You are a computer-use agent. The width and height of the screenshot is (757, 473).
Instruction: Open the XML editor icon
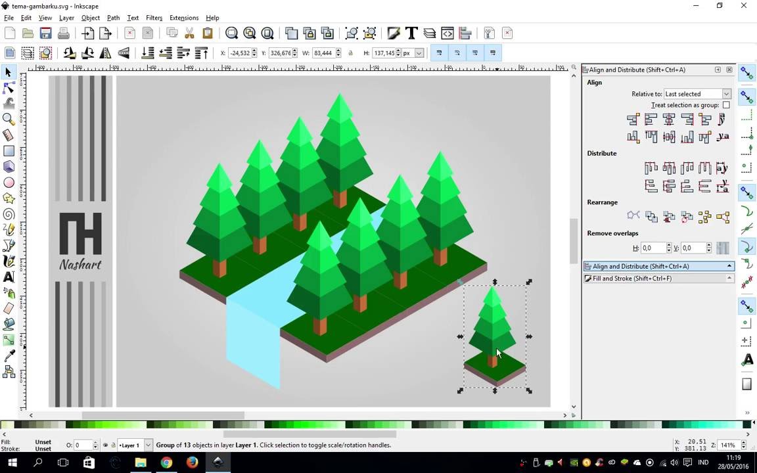coord(447,33)
